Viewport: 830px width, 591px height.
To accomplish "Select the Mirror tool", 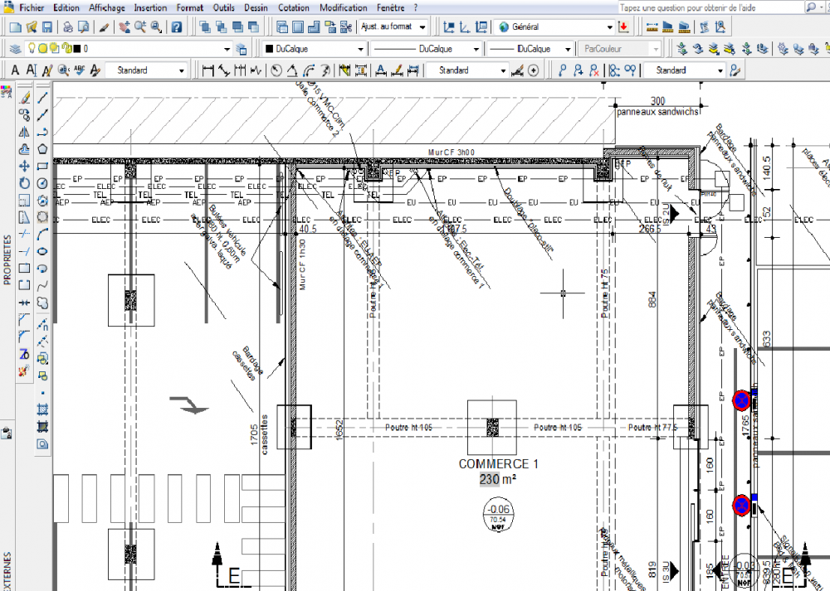I will tap(24, 132).
